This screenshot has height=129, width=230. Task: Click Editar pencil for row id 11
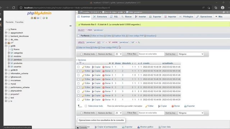(83, 100)
